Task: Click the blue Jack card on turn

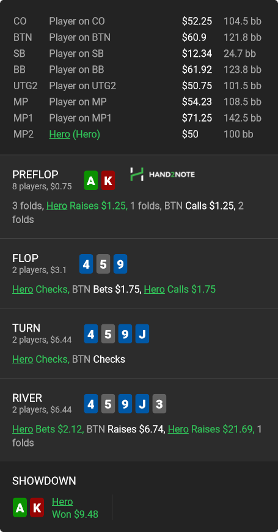Action: [x=142, y=334]
